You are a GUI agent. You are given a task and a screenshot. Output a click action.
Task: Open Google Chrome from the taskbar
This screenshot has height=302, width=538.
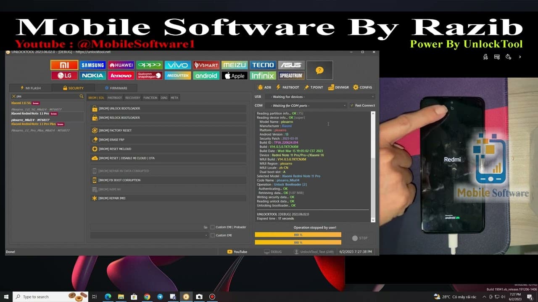pos(147,297)
